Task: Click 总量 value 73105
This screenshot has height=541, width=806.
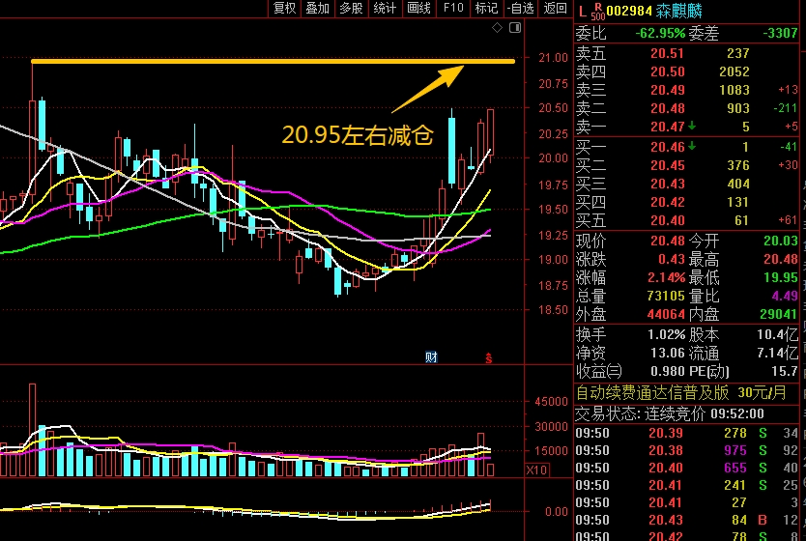Action: click(666, 296)
